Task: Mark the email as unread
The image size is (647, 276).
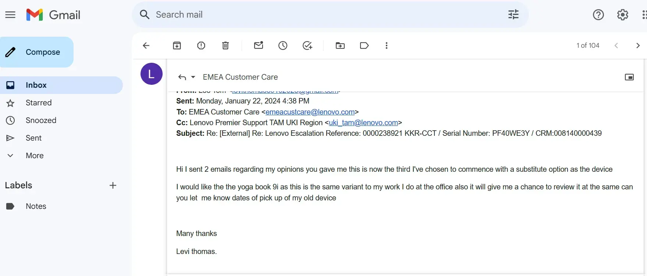Action: pyautogui.click(x=259, y=46)
